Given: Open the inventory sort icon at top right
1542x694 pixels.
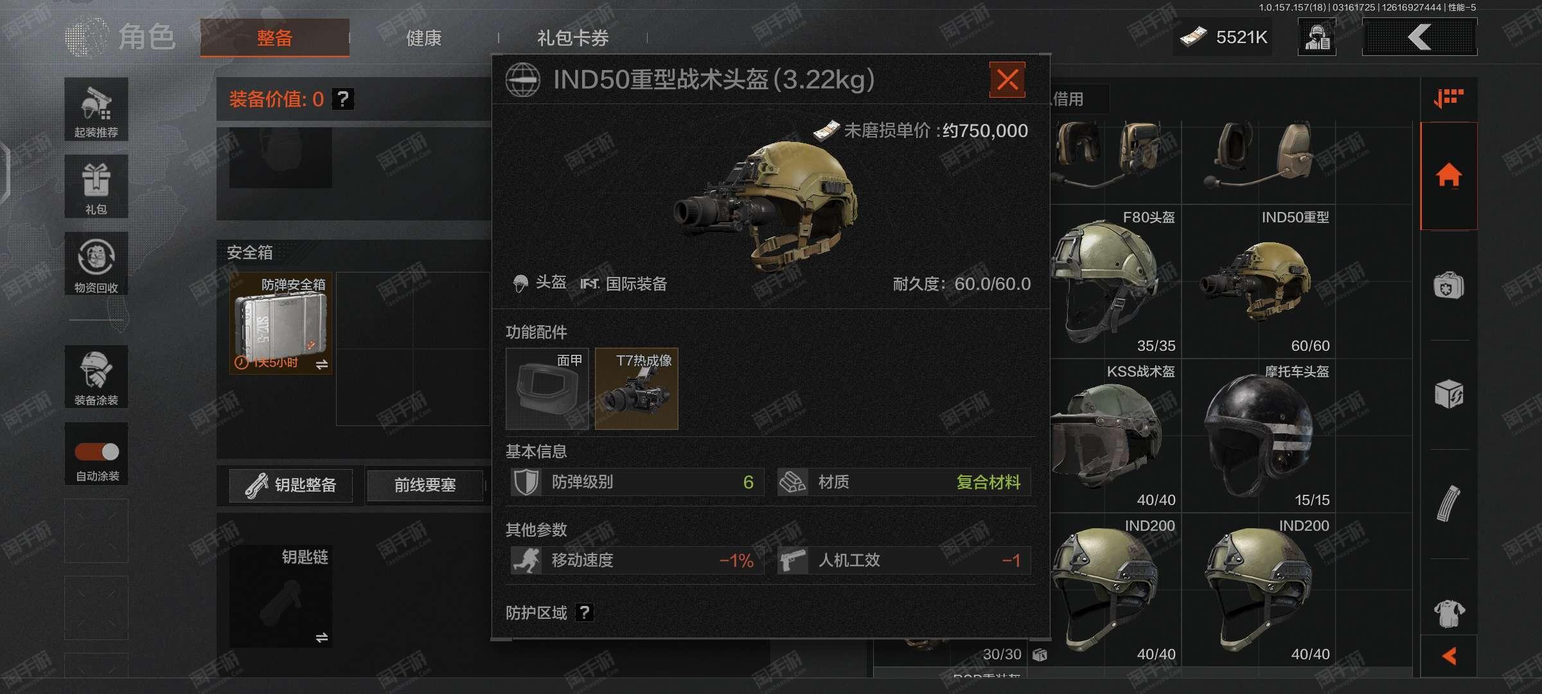Looking at the screenshot, I should (1449, 98).
